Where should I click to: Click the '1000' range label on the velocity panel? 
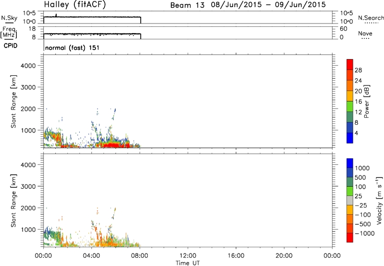[28, 230]
